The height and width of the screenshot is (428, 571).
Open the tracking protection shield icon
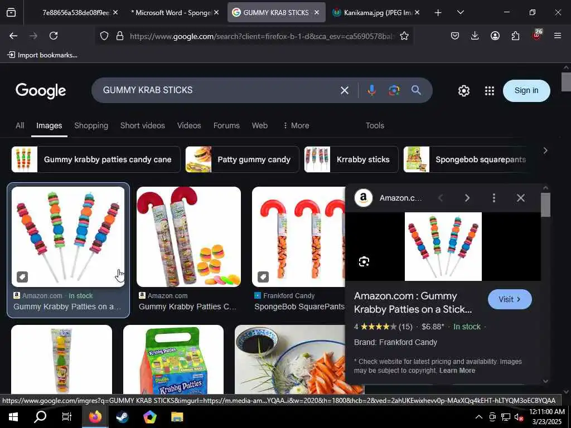(x=104, y=36)
